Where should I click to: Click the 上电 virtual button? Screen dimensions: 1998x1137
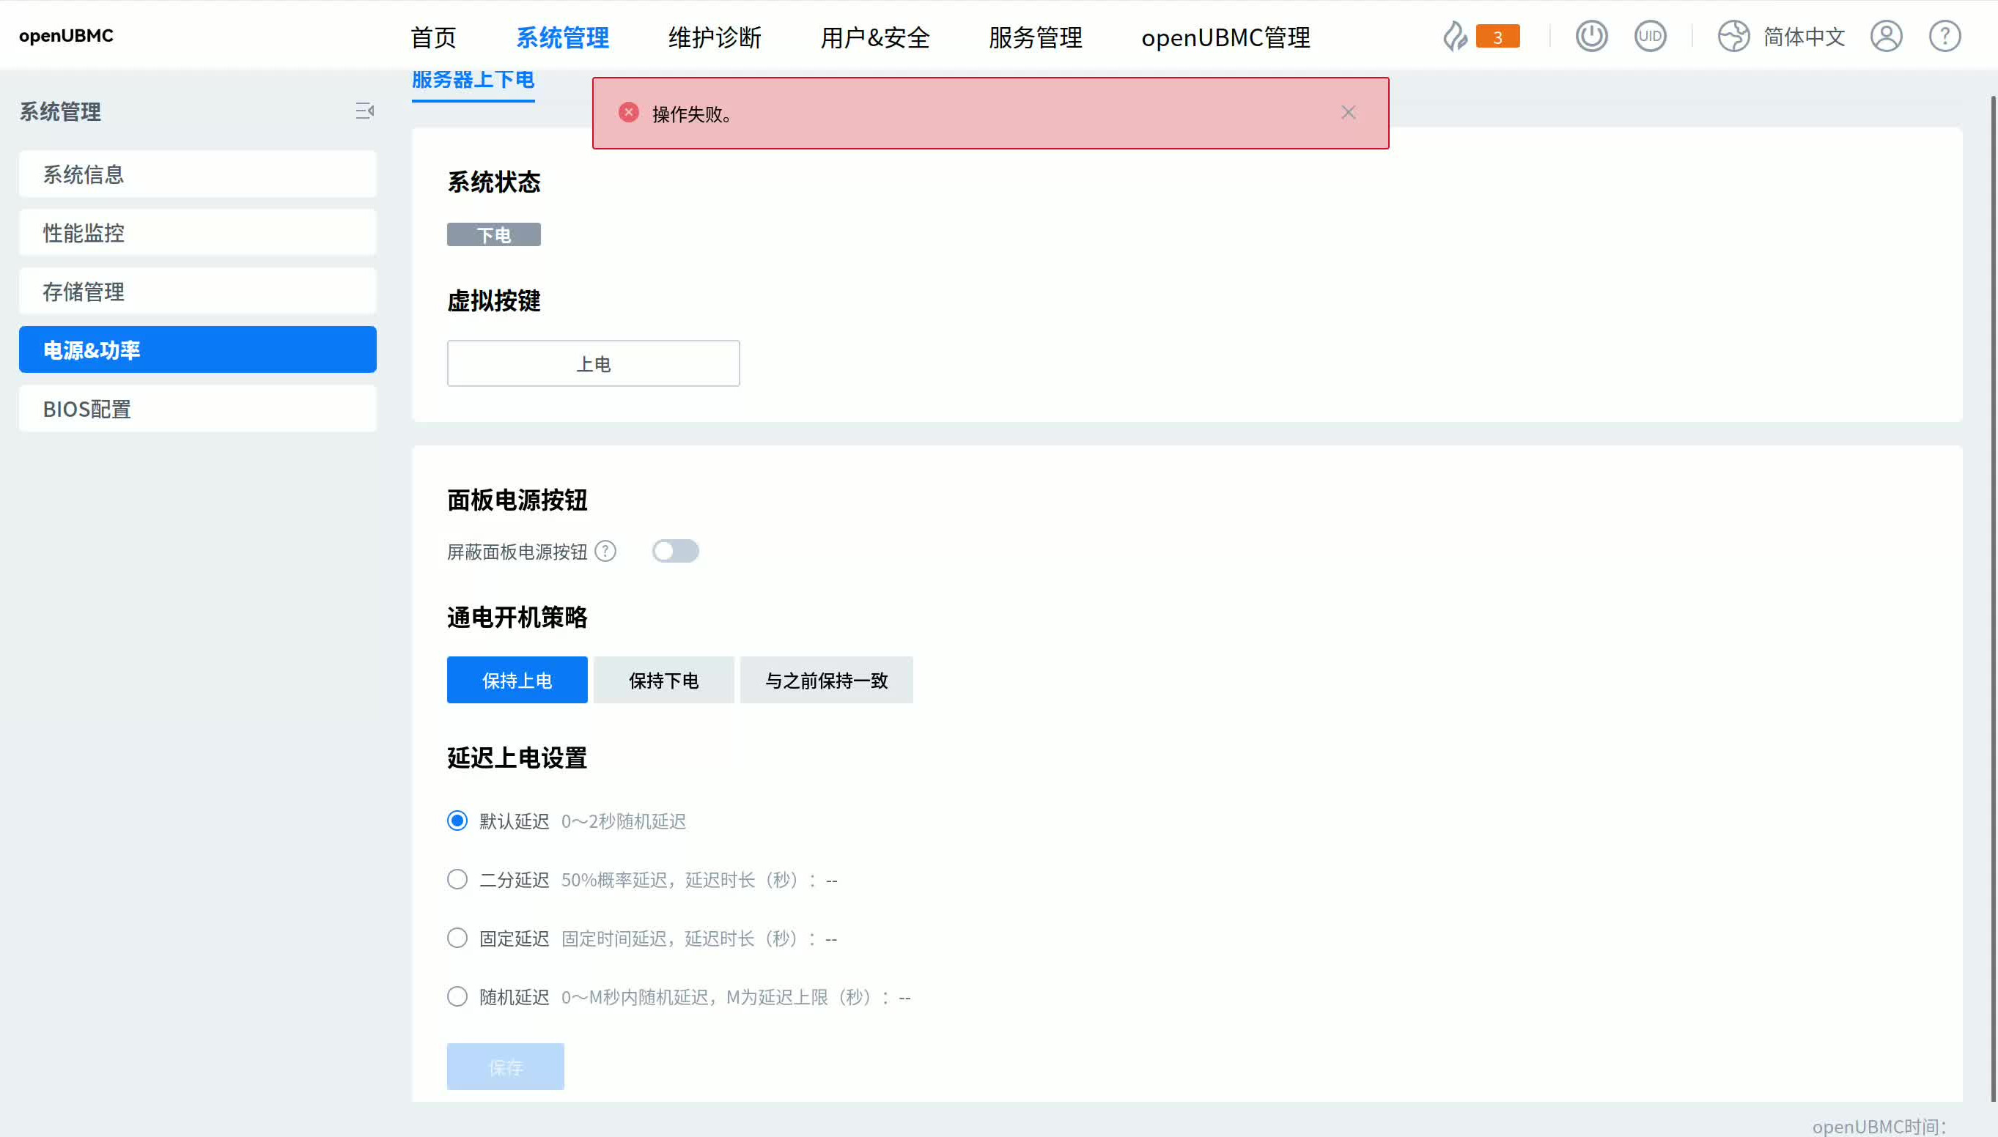tap(593, 363)
